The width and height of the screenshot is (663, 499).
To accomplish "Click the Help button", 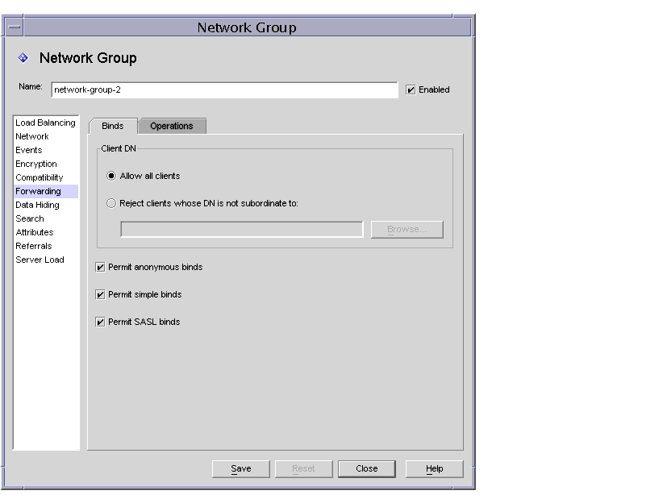I will click(x=433, y=468).
